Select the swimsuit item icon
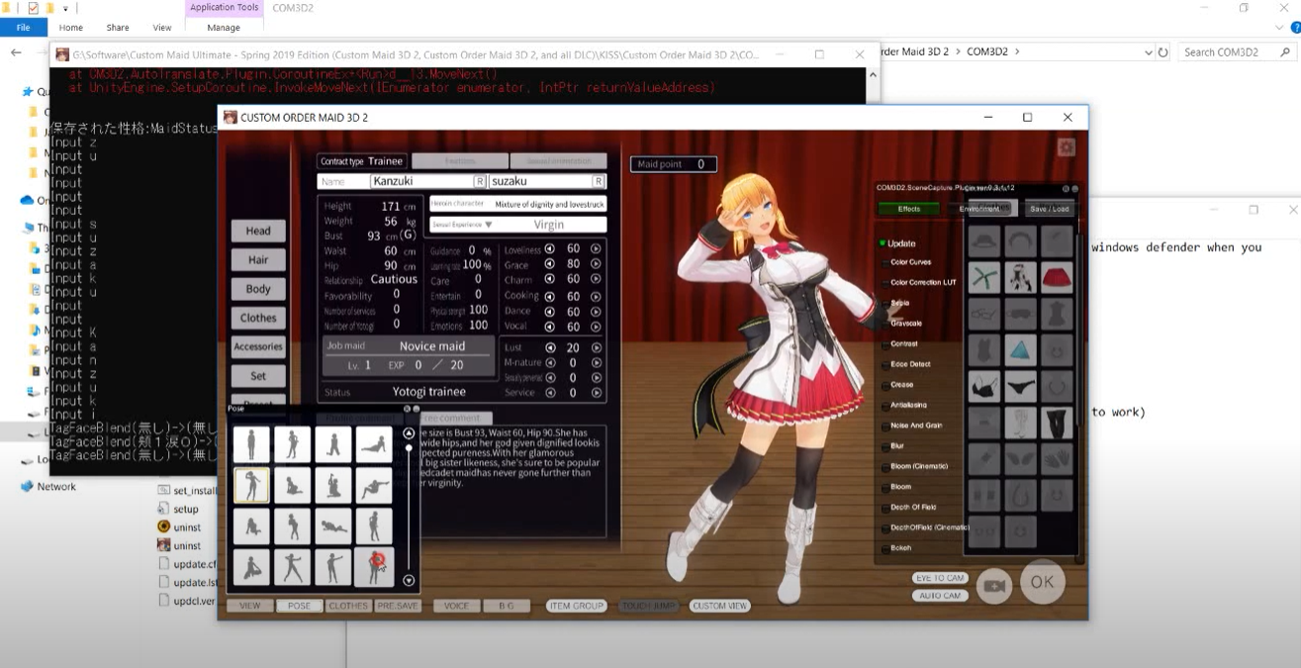Screen dimensions: 1301x668 (984, 350)
